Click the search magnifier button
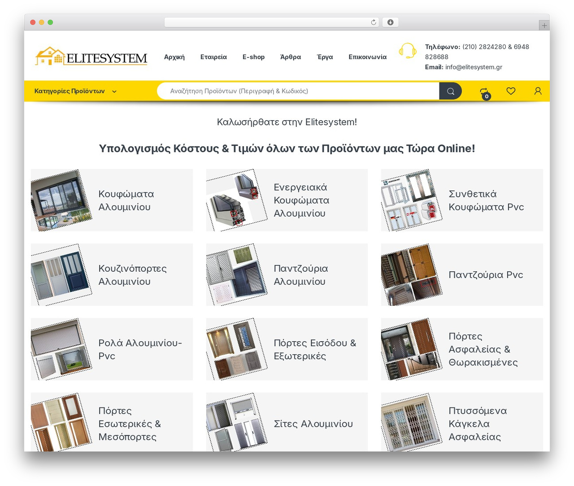This screenshot has width=574, height=486. pos(450,91)
